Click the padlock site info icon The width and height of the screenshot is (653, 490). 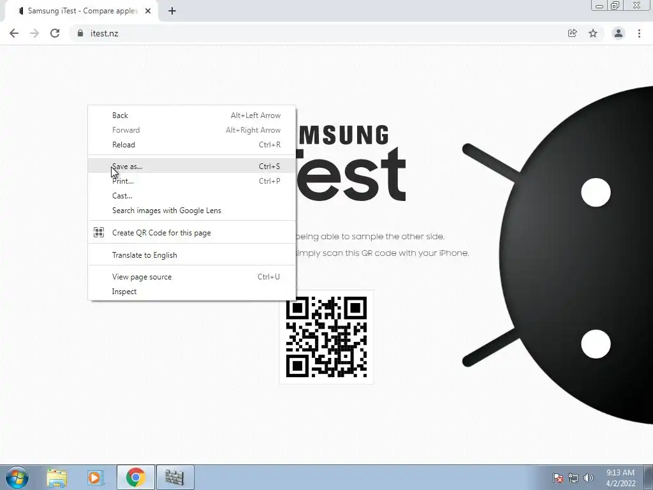pyautogui.click(x=80, y=33)
